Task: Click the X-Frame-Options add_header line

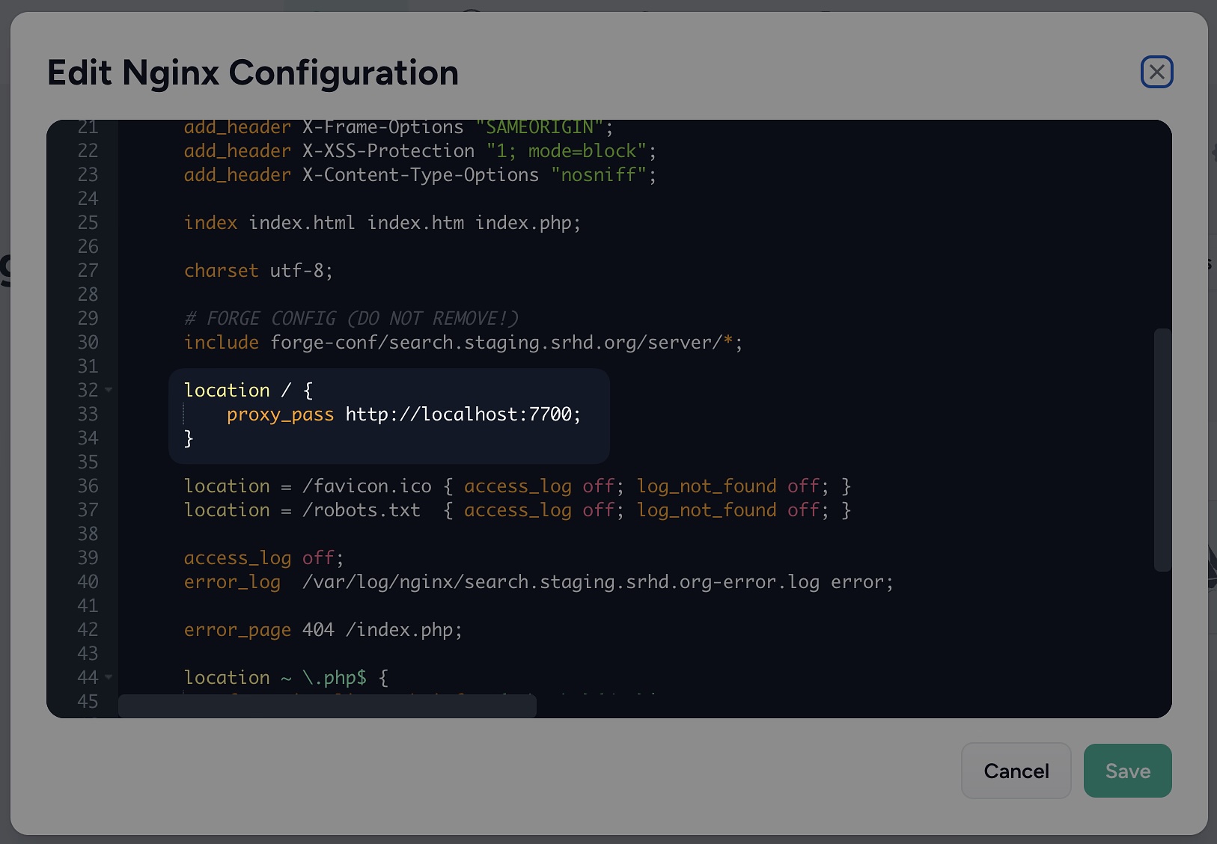Action: pos(399,128)
